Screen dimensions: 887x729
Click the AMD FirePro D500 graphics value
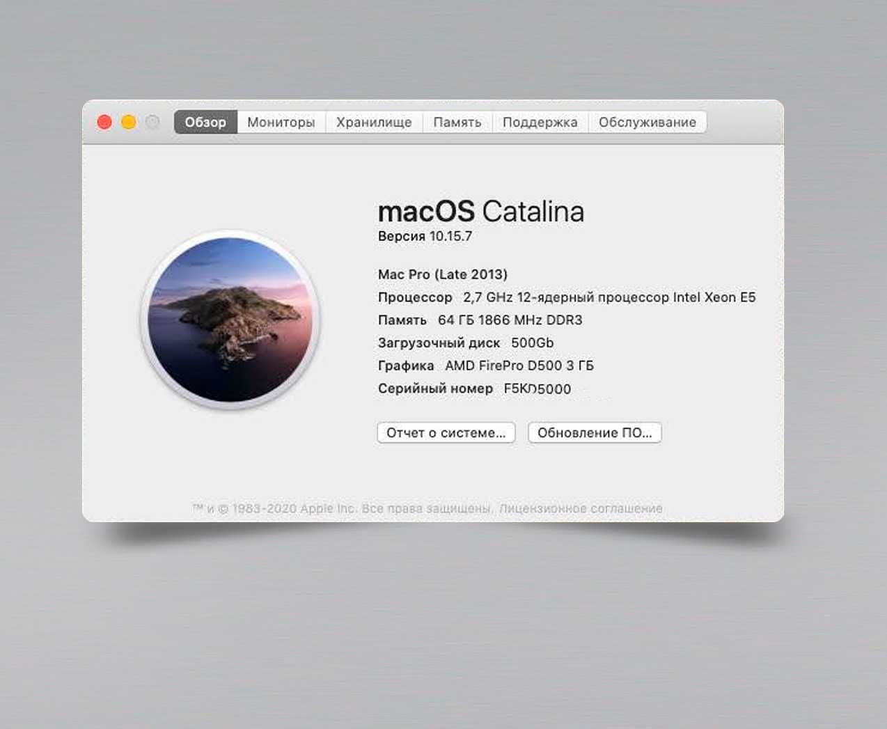click(x=519, y=366)
